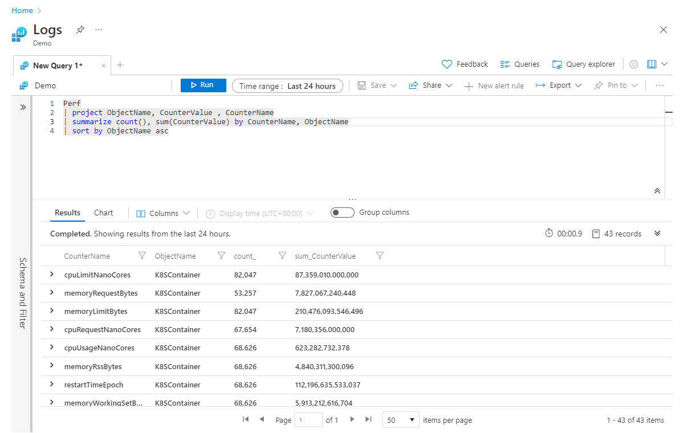684x433 pixels.
Task: Open Query explorer
Action: pyautogui.click(x=583, y=64)
